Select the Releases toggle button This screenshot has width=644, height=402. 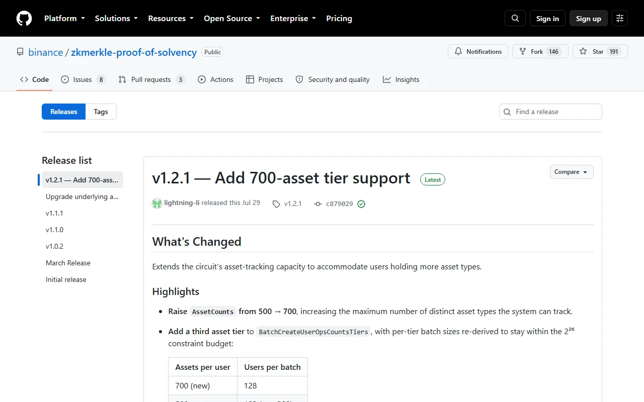click(64, 112)
